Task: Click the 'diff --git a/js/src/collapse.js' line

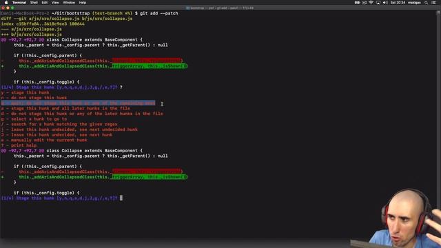Action: point(67,19)
